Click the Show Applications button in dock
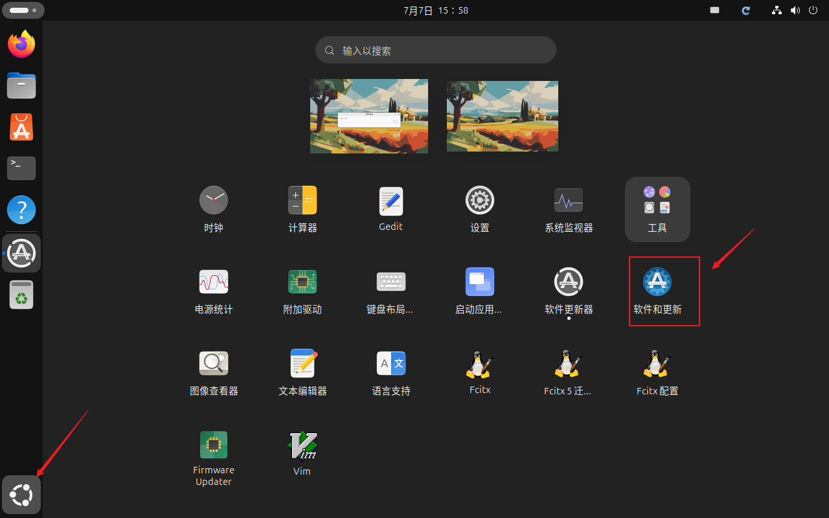The height and width of the screenshot is (518, 829). pyautogui.click(x=21, y=495)
